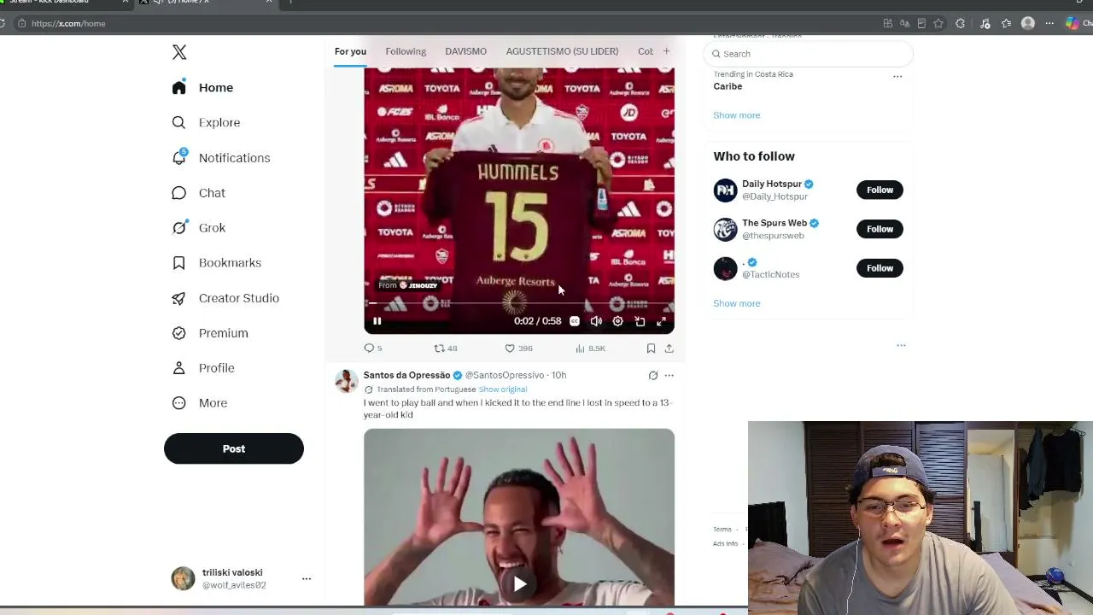Image resolution: width=1093 pixels, height=615 pixels.
Task: Open more options for Caribe trend
Action: point(897,76)
